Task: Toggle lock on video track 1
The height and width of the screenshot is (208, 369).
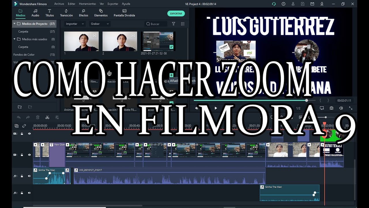Action: click(22, 155)
